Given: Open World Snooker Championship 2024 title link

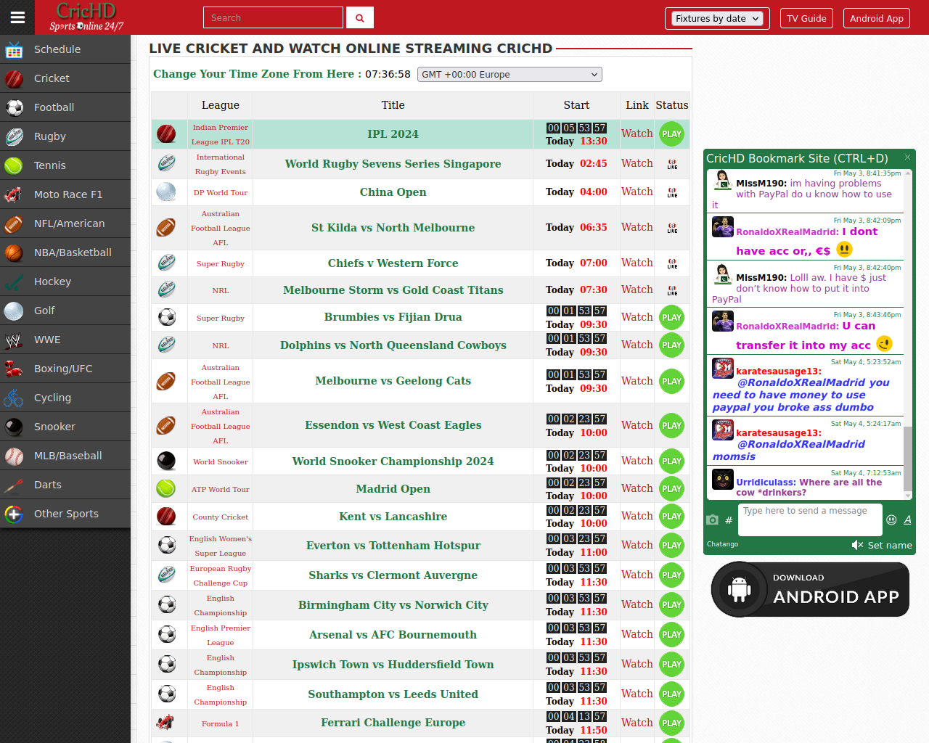Looking at the screenshot, I should (x=393, y=461).
